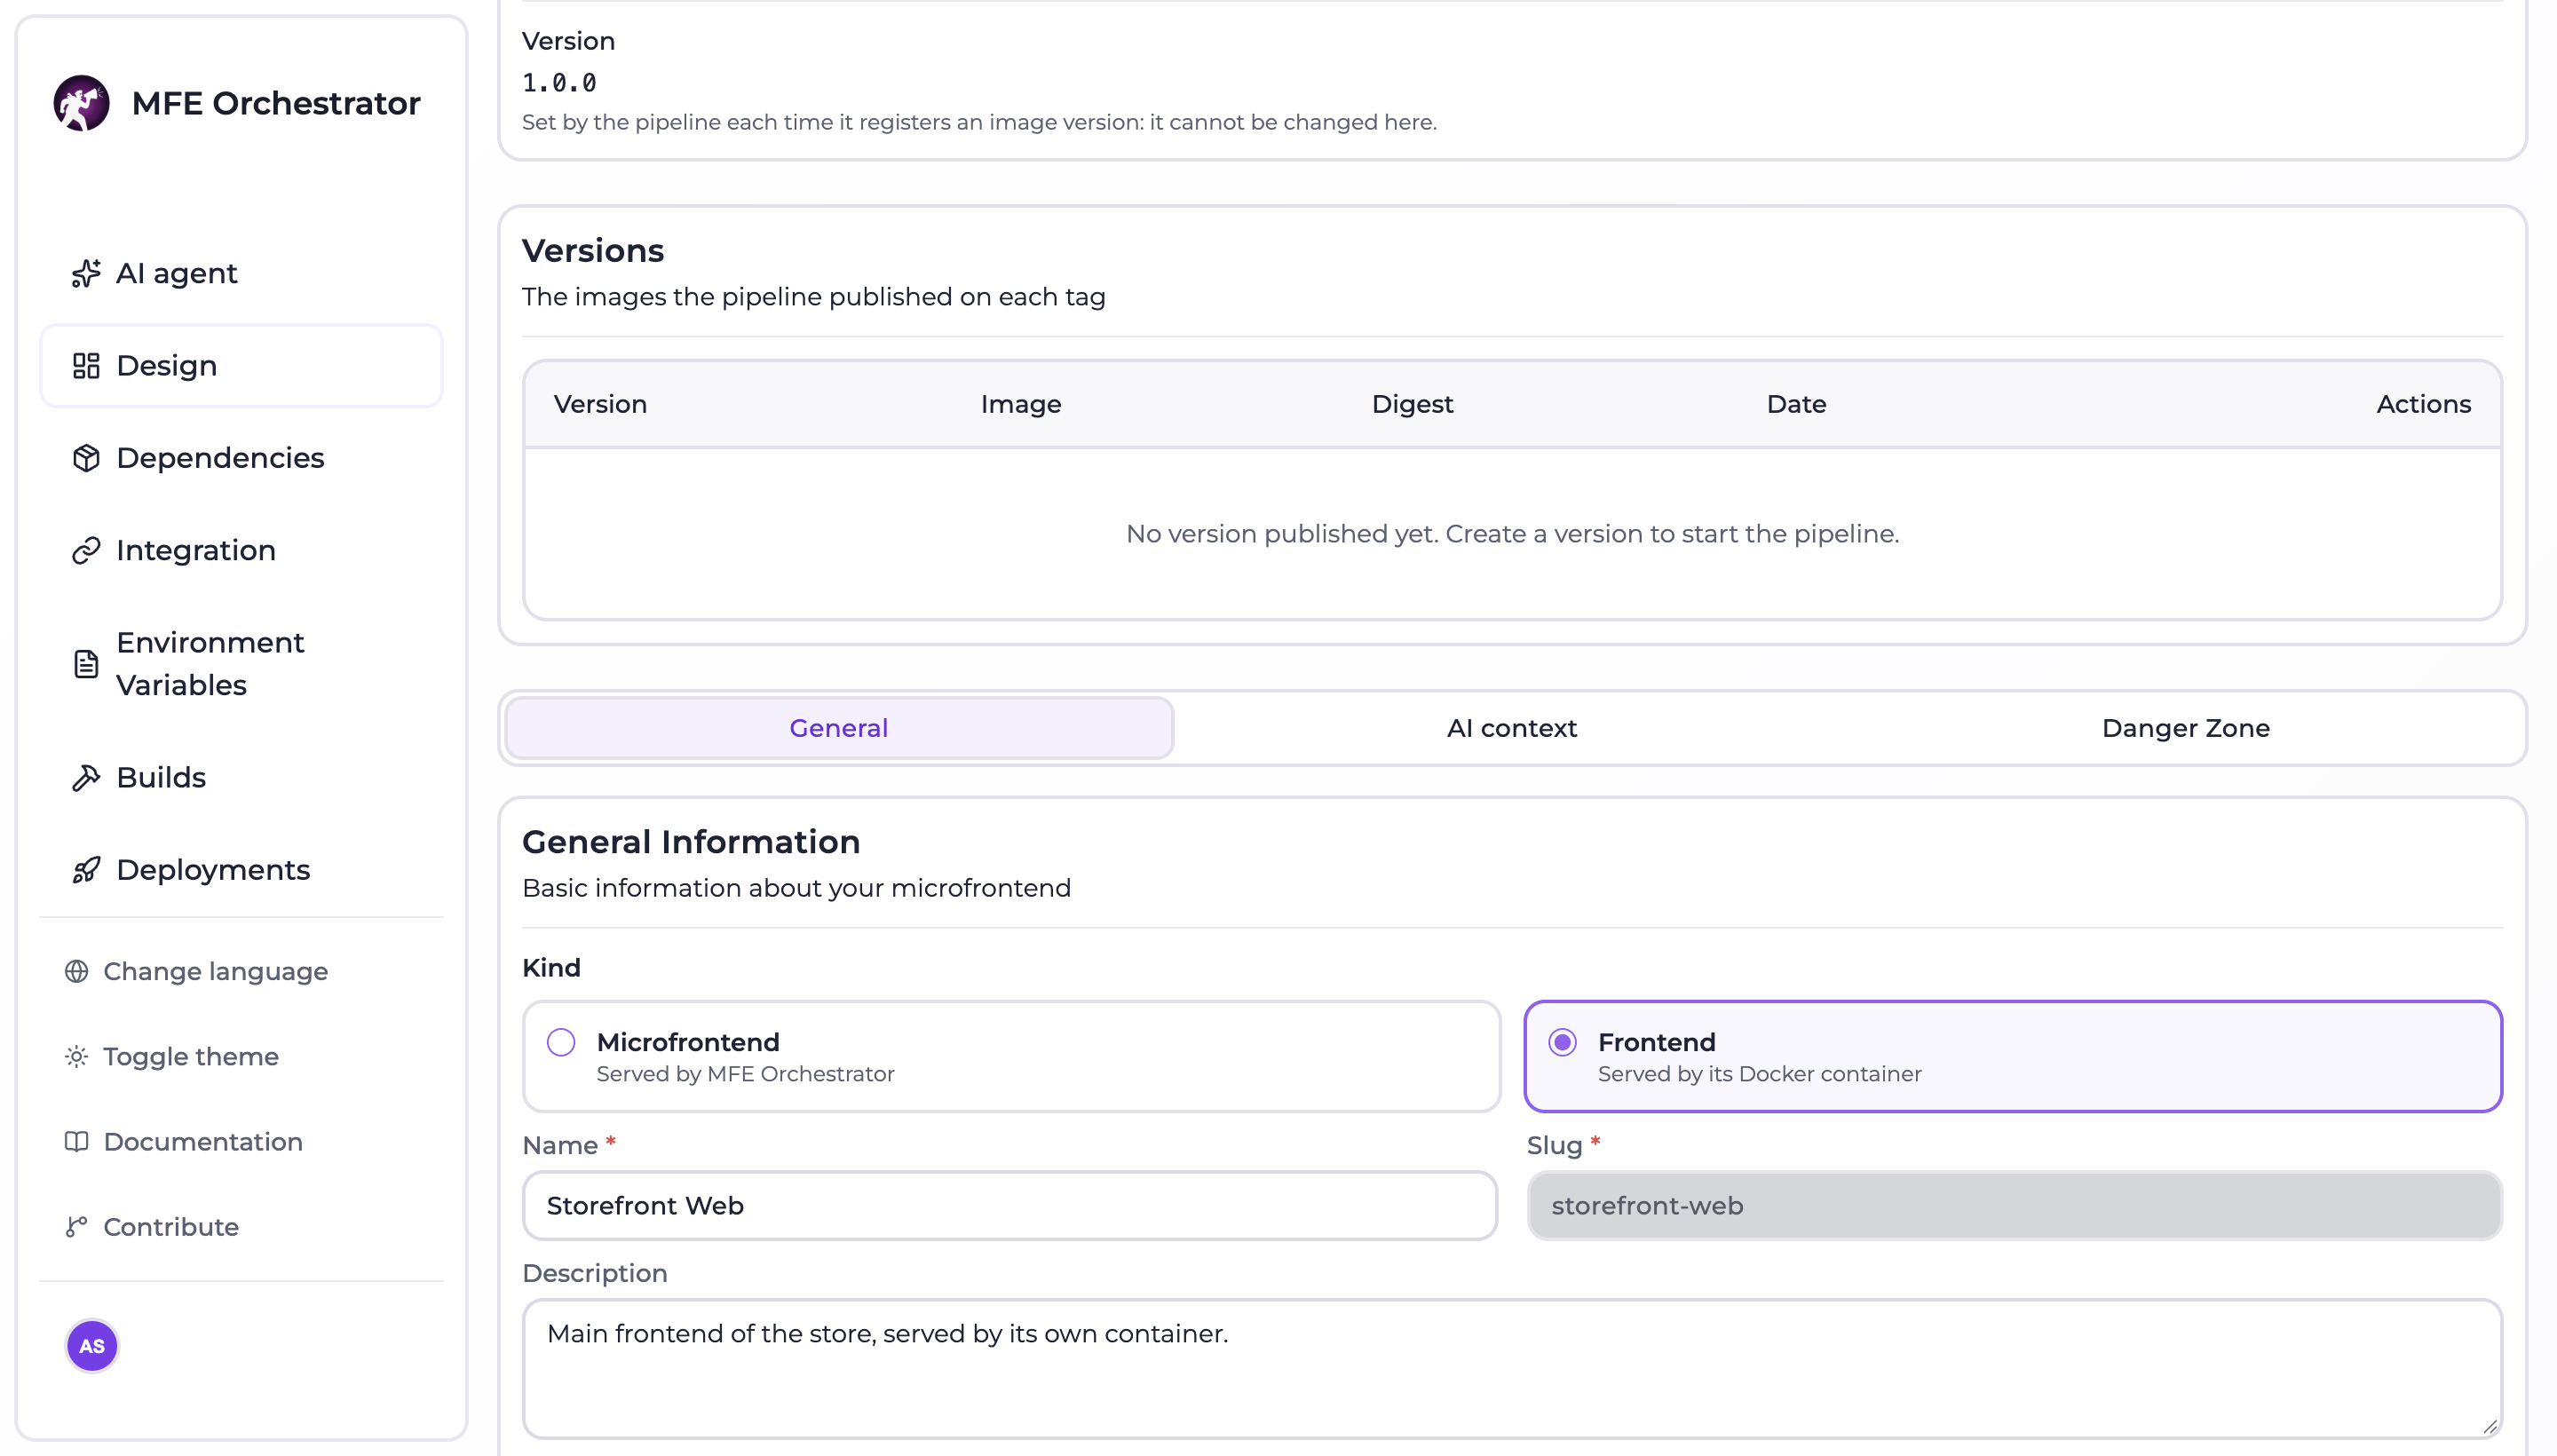The image size is (2557, 1456).
Task: Click the Contribute link text
Action: 171,1226
